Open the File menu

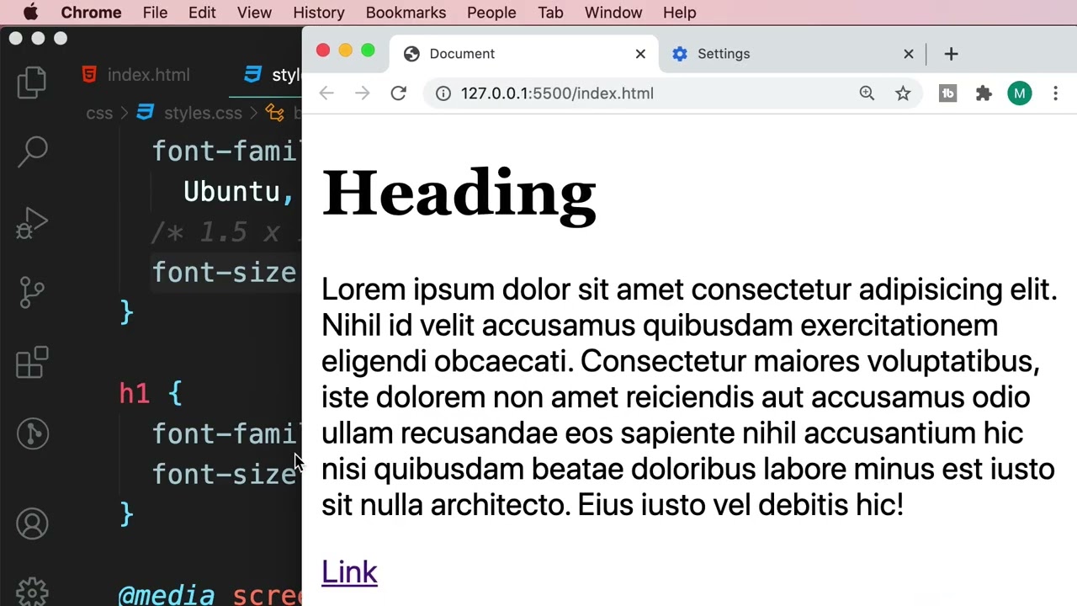click(155, 13)
